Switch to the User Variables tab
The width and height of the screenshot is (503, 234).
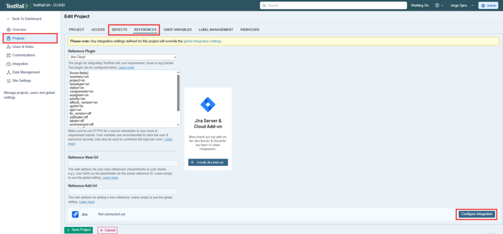tap(177, 30)
